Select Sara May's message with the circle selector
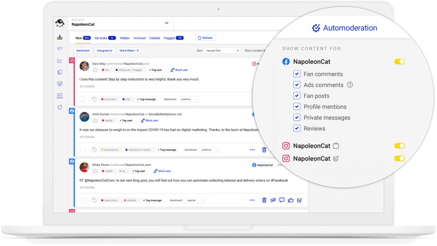The width and height of the screenshot is (437, 246). pyautogui.click(x=82, y=99)
